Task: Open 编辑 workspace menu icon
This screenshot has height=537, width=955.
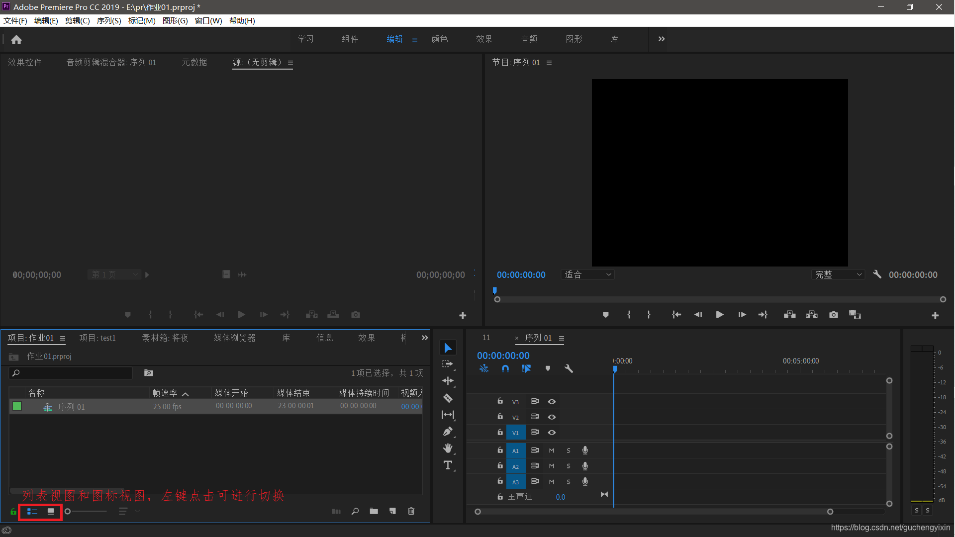Action: pos(414,40)
